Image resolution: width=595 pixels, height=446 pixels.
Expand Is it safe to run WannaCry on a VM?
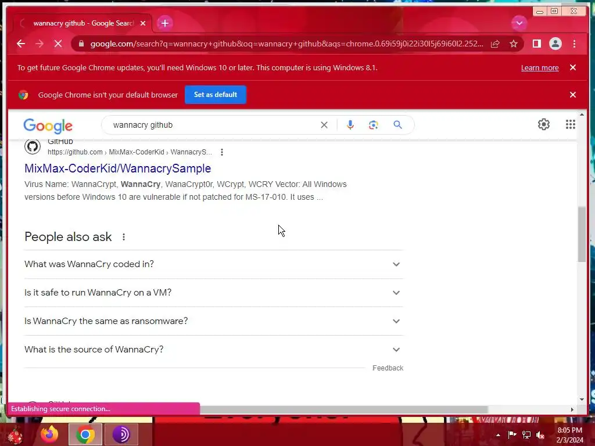(214, 293)
